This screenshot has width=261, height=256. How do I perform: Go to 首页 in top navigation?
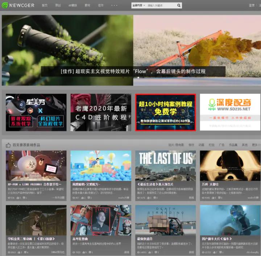click(45, 5)
